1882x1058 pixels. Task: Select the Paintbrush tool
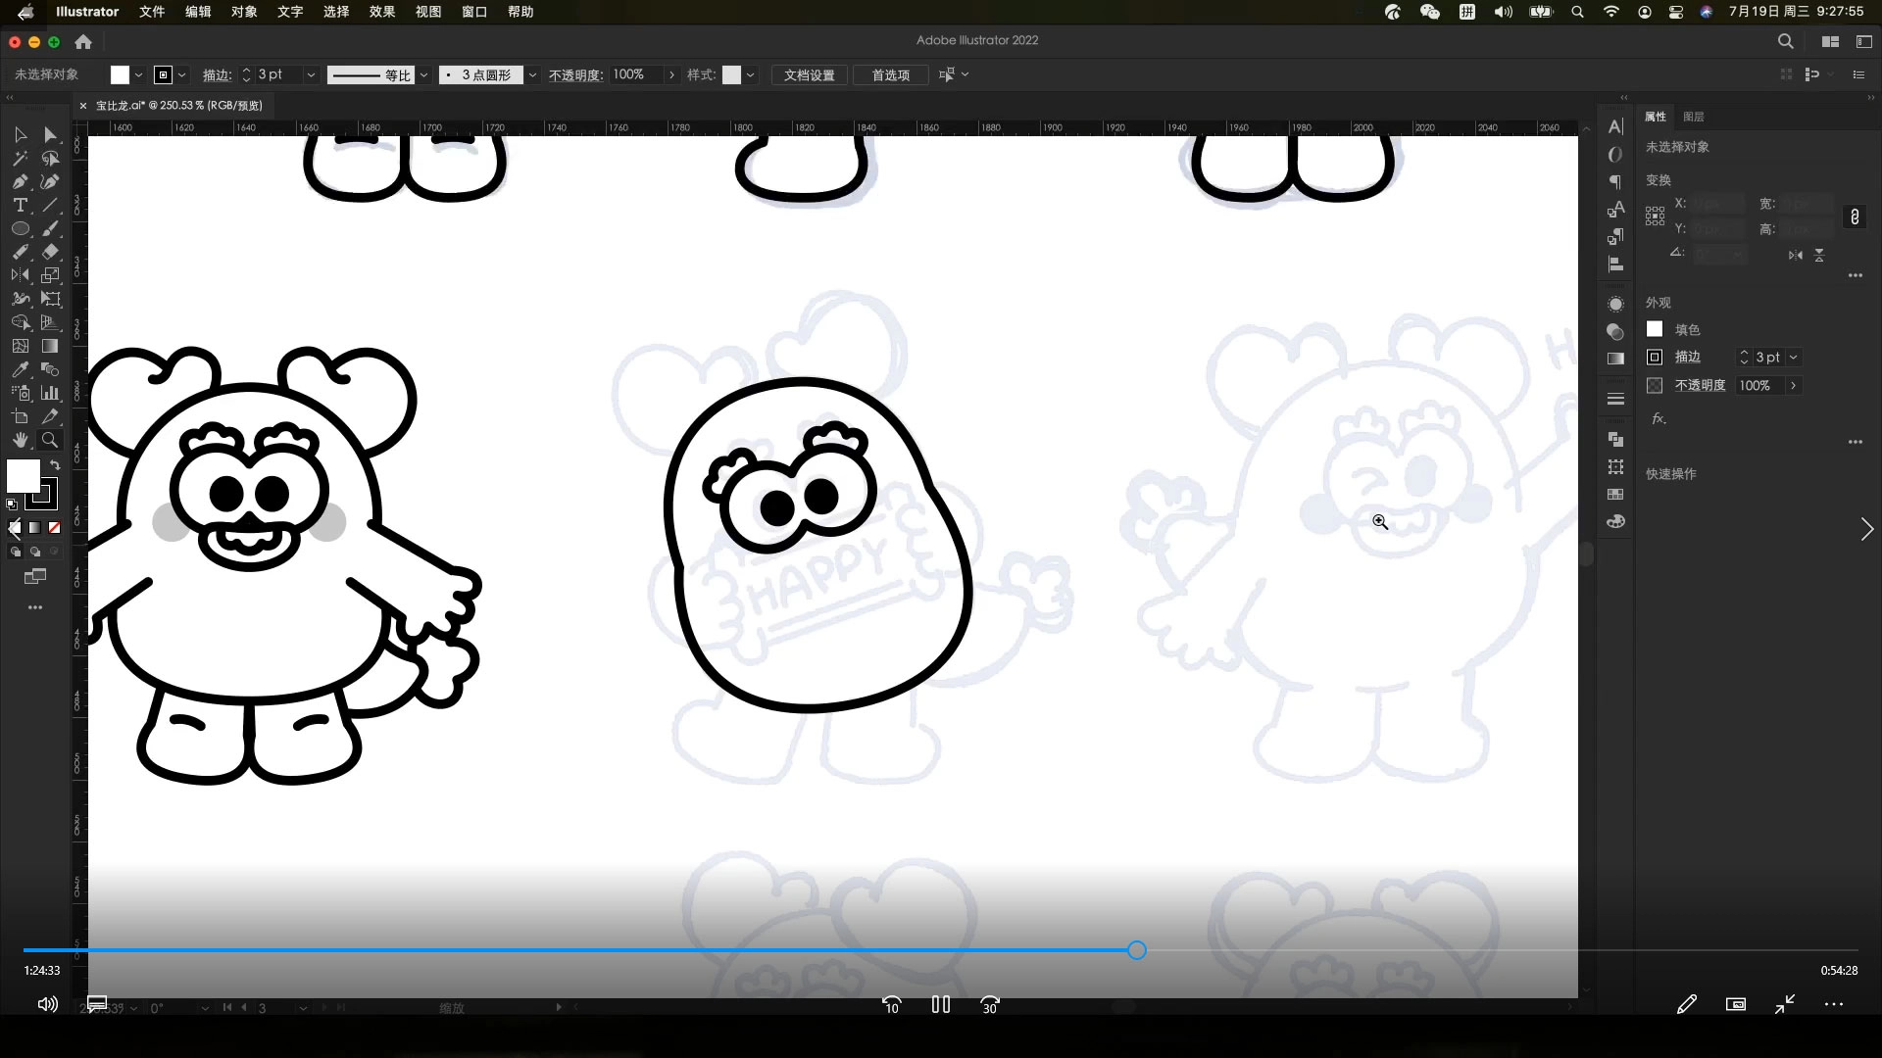[x=50, y=229]
